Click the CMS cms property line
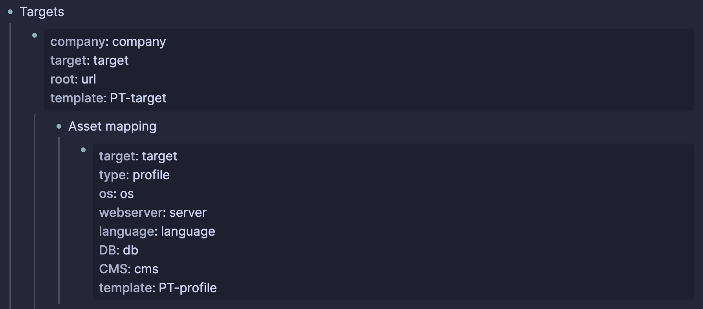 [x=129, y=269]
